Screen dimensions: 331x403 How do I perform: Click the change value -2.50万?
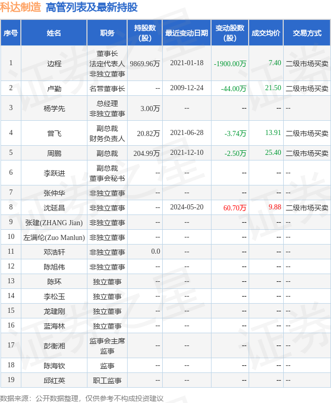click(x=235, y=153)
